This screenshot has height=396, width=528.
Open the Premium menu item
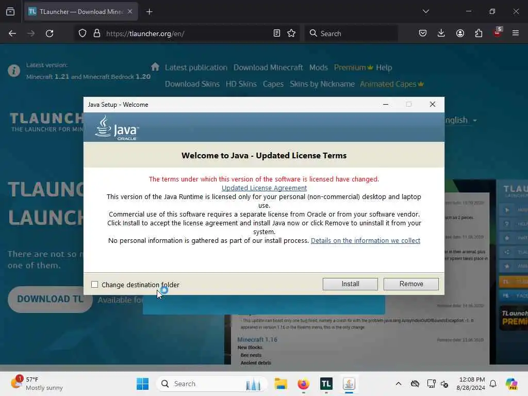[353, 68]
